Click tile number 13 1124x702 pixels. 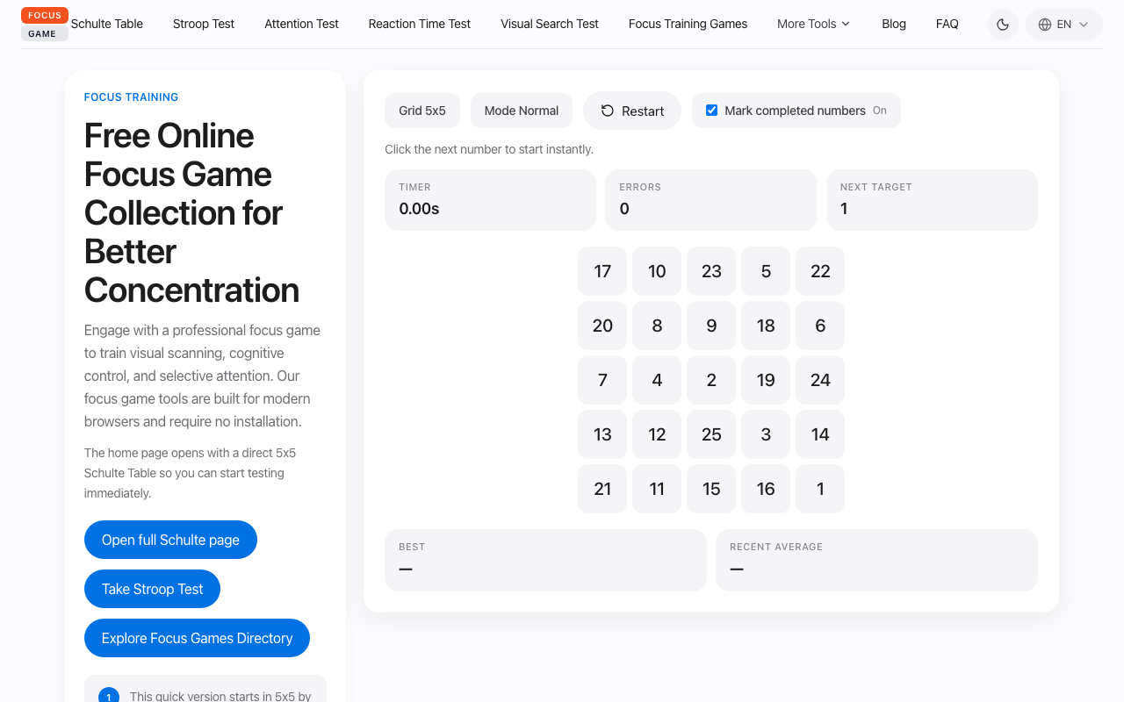[602, 434]
